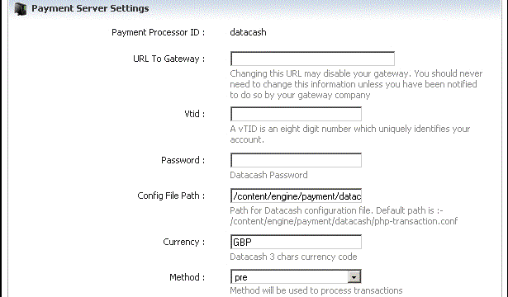Click the server icon beside Payment Server Settings
Viewport: 508px width, 297px height.
21,9
